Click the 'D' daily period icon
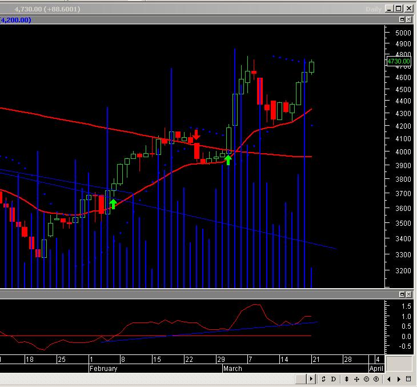Viewport: 417px width, 387px height. (x=333, y=379)
